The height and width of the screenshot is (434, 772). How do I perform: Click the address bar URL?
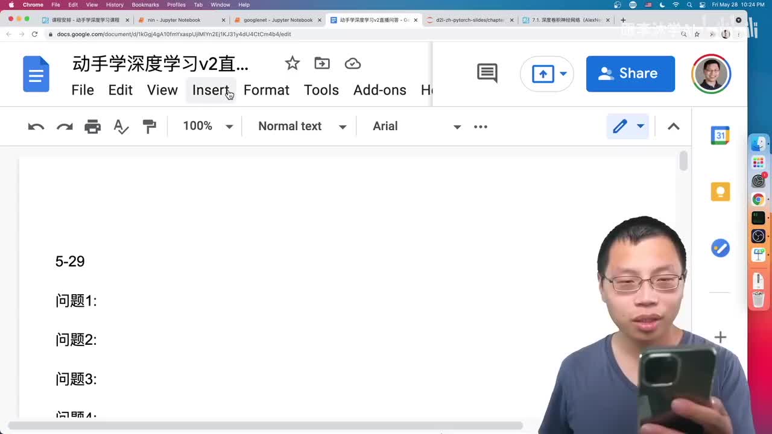(174, 34)
